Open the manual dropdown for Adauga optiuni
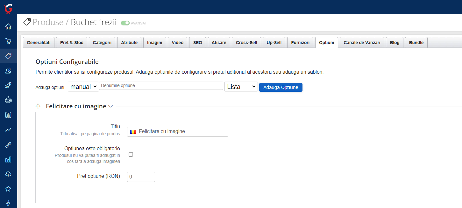The image size is (462, 208). tap(83, 86)
